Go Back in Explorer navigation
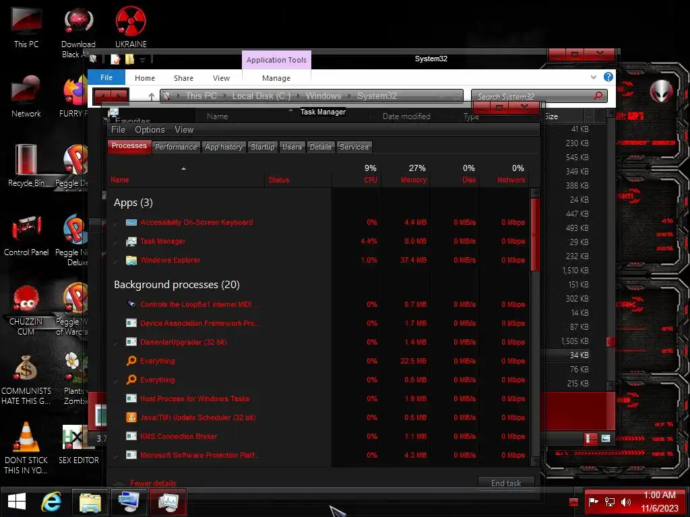 click(x=102, y=96)
